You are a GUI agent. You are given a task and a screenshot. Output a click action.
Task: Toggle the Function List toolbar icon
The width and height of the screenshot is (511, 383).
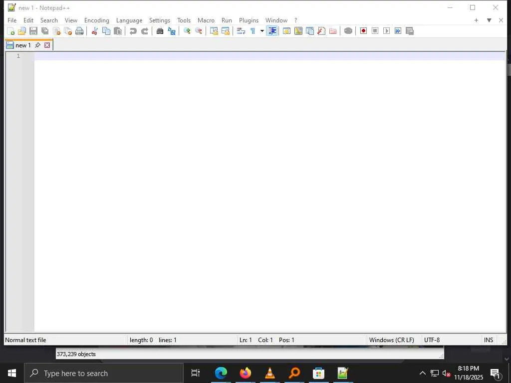[x=321, y=31]
